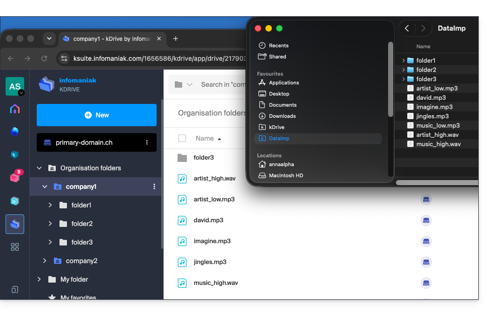Open the search folder filter dropdown
Viewport: 495px width, 316px height.
(184, 84)
